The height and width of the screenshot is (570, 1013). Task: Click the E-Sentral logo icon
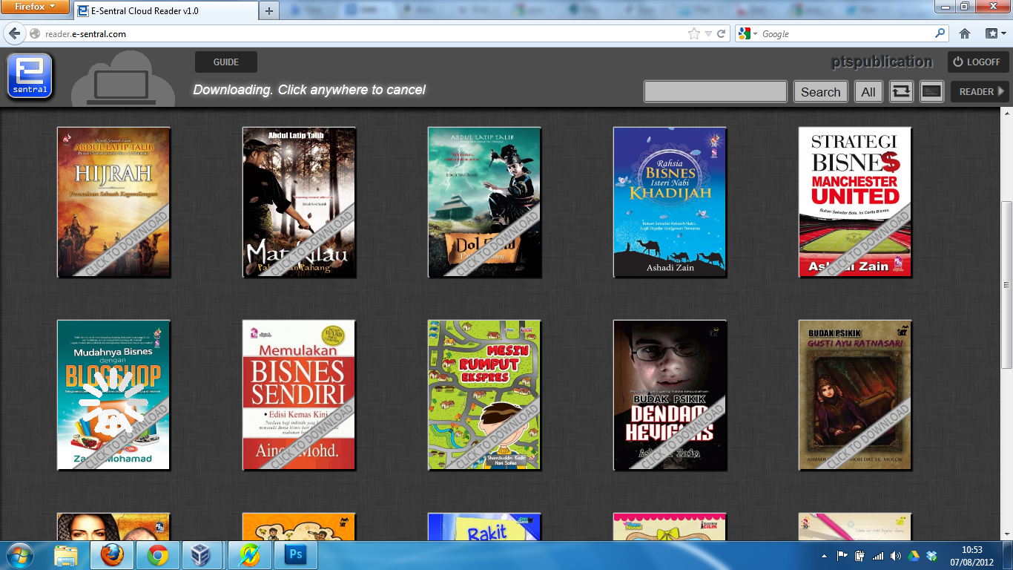(30, 76)
